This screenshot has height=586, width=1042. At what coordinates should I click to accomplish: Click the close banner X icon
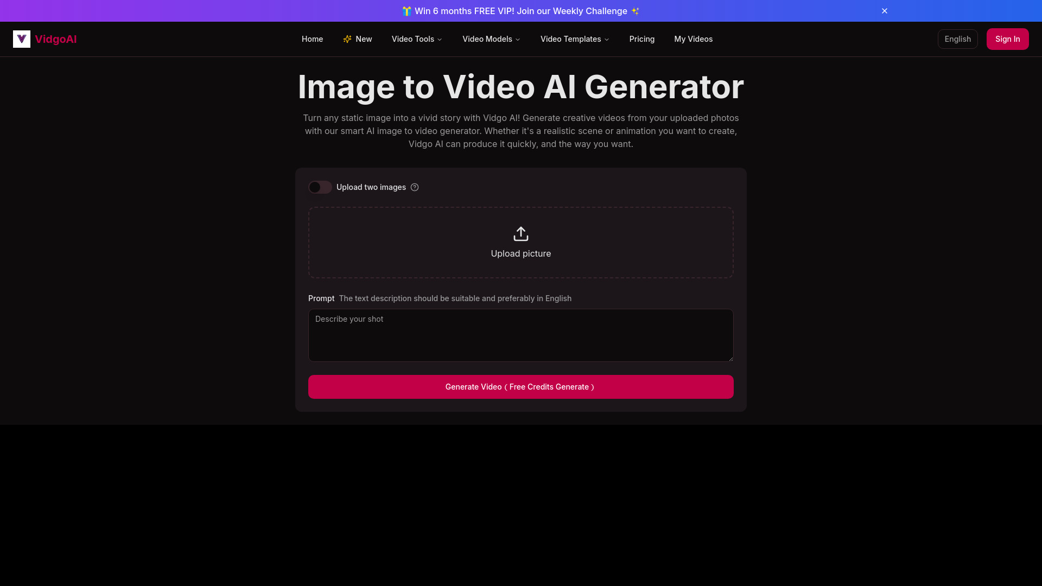[885, 11]
